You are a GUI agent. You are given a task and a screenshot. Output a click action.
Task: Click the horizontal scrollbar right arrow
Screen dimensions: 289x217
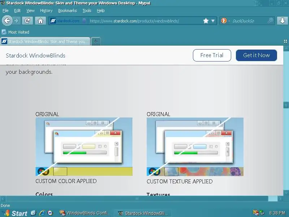coord(280,199)
